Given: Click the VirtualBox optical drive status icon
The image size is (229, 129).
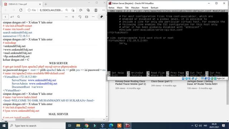Looking at the screenshot, I should coord(186,78).
